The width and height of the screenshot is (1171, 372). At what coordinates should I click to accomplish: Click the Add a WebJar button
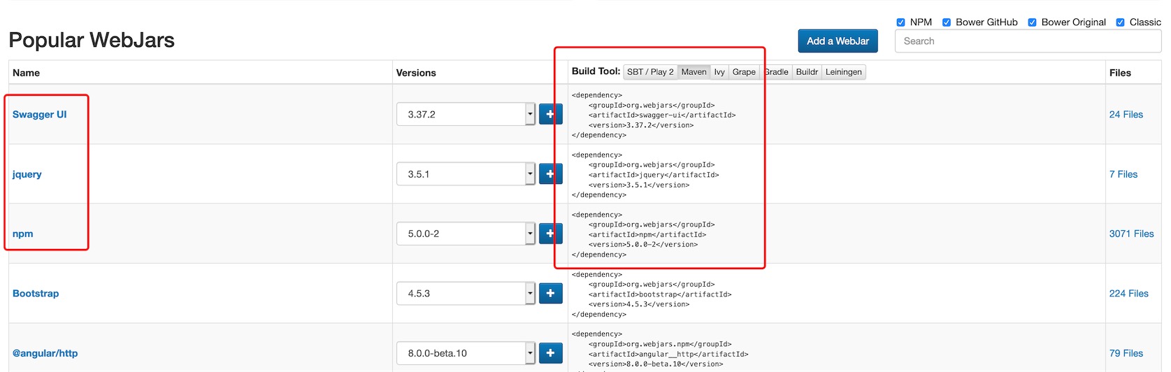(838, 41)
